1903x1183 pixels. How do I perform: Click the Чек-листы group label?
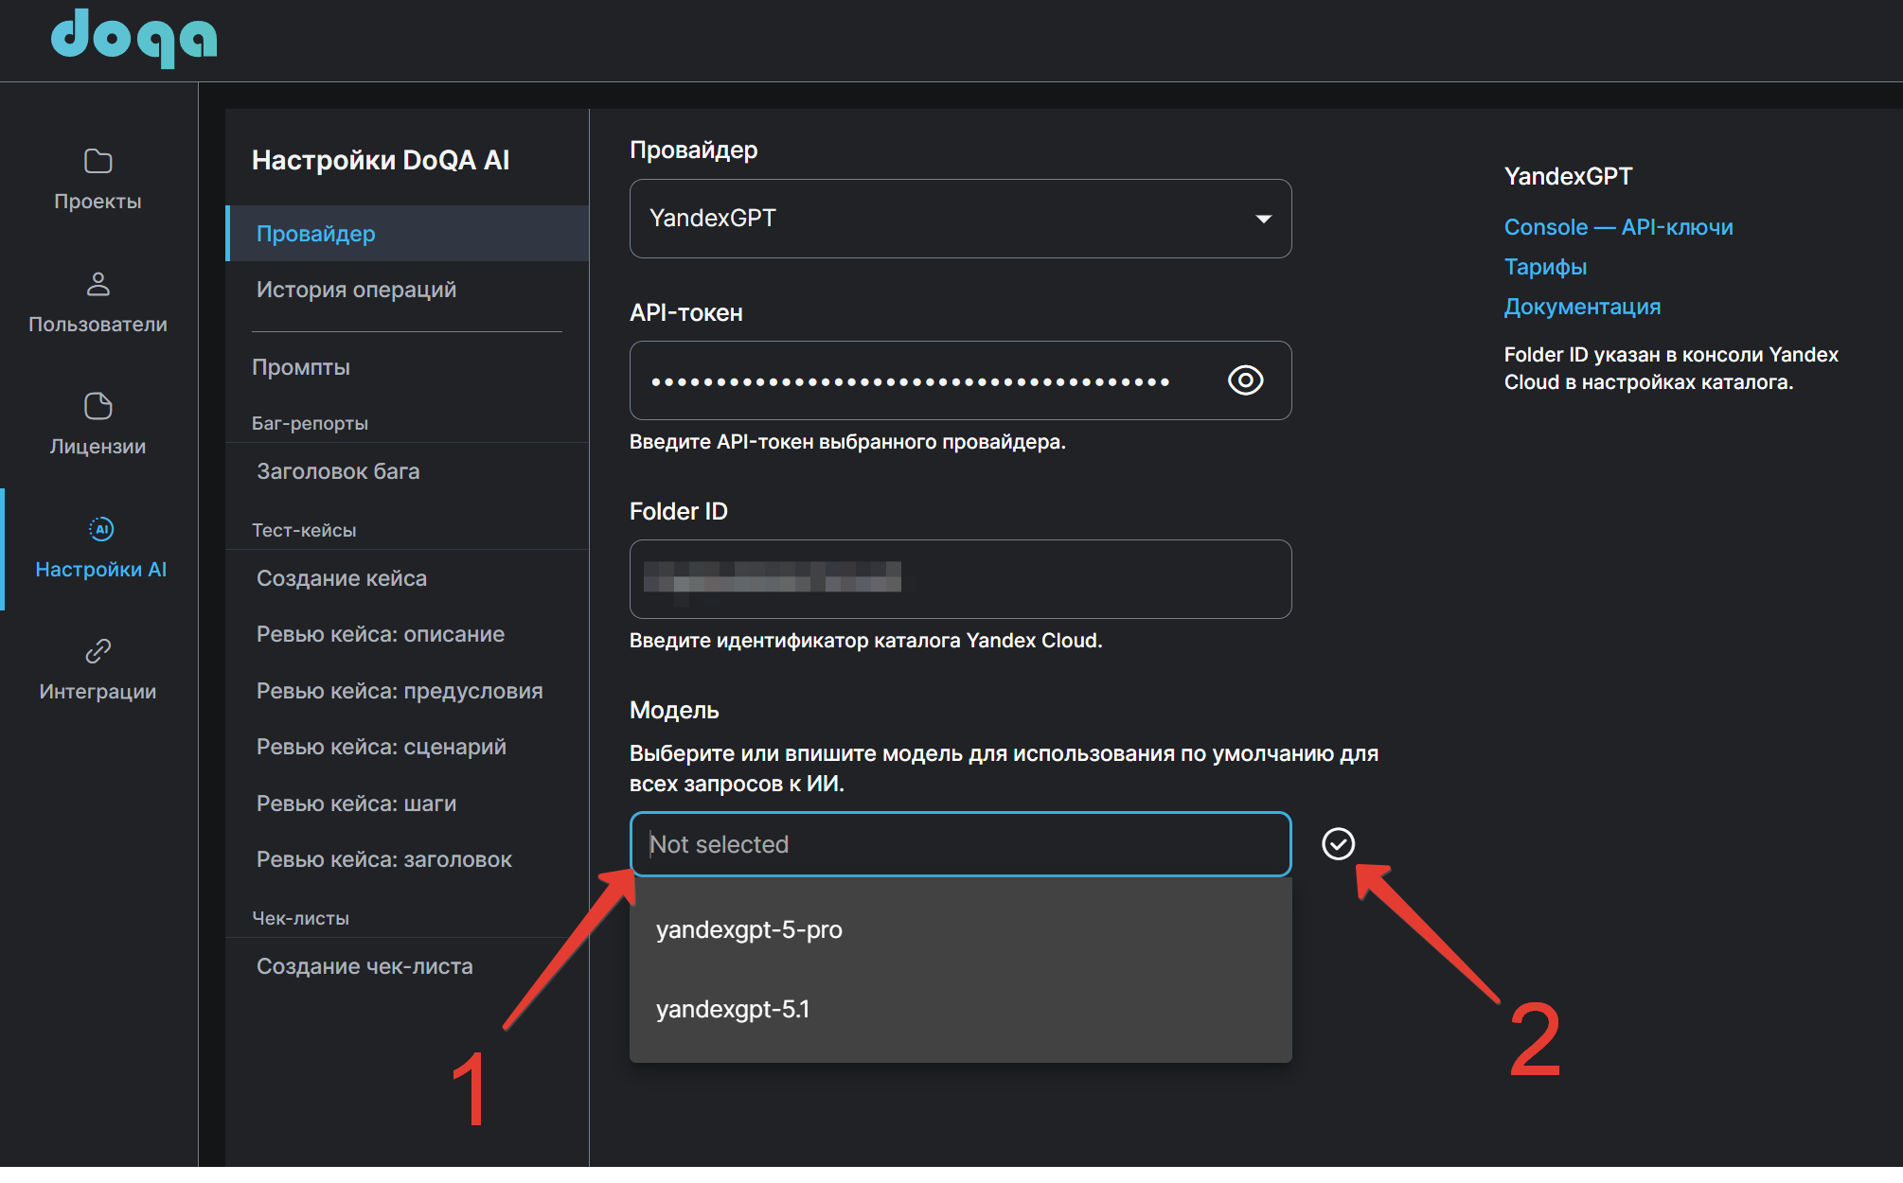point(300,918)
